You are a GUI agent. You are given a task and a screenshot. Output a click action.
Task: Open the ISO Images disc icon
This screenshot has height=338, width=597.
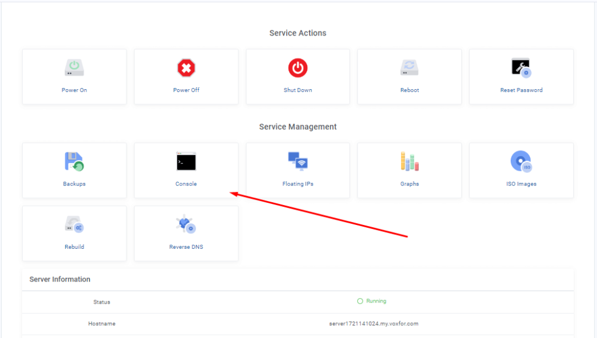coord(521,161)
